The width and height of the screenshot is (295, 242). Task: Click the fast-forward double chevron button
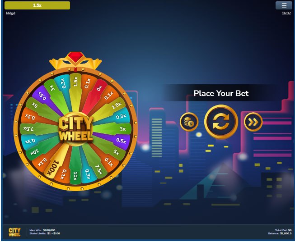253,122
